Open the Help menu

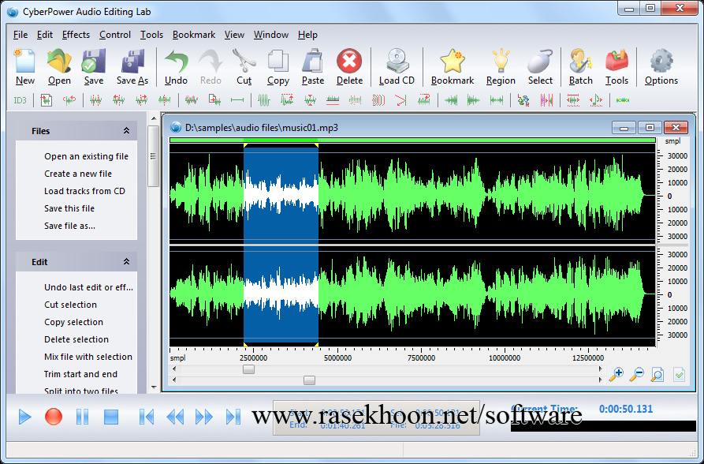coord(307,35)
